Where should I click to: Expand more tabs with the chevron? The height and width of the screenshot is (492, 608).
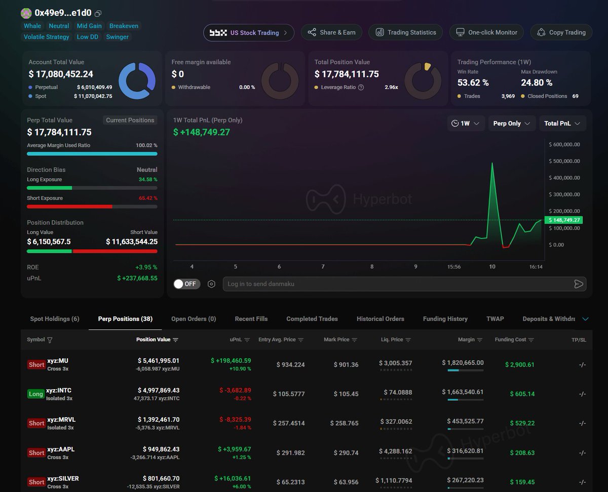pyautogui.click(x=586, y=319)
